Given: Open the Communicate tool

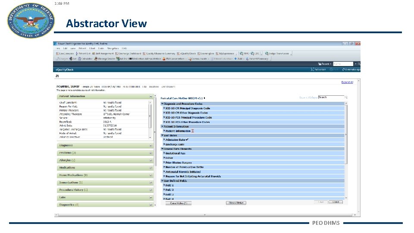Looking at the screenshot, I should tap(197, 59).
